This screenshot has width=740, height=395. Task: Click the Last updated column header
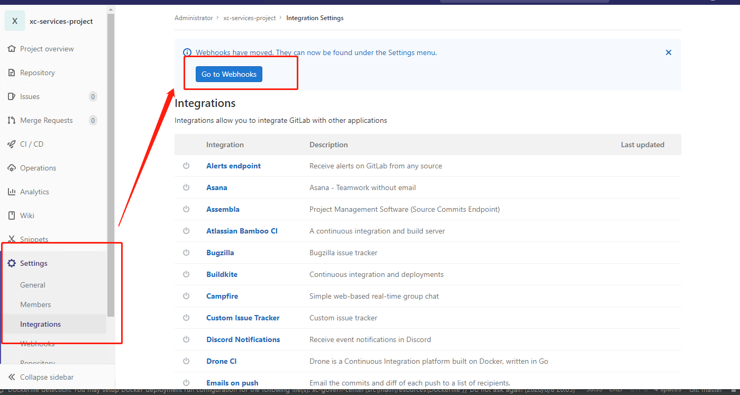point(643,145)
